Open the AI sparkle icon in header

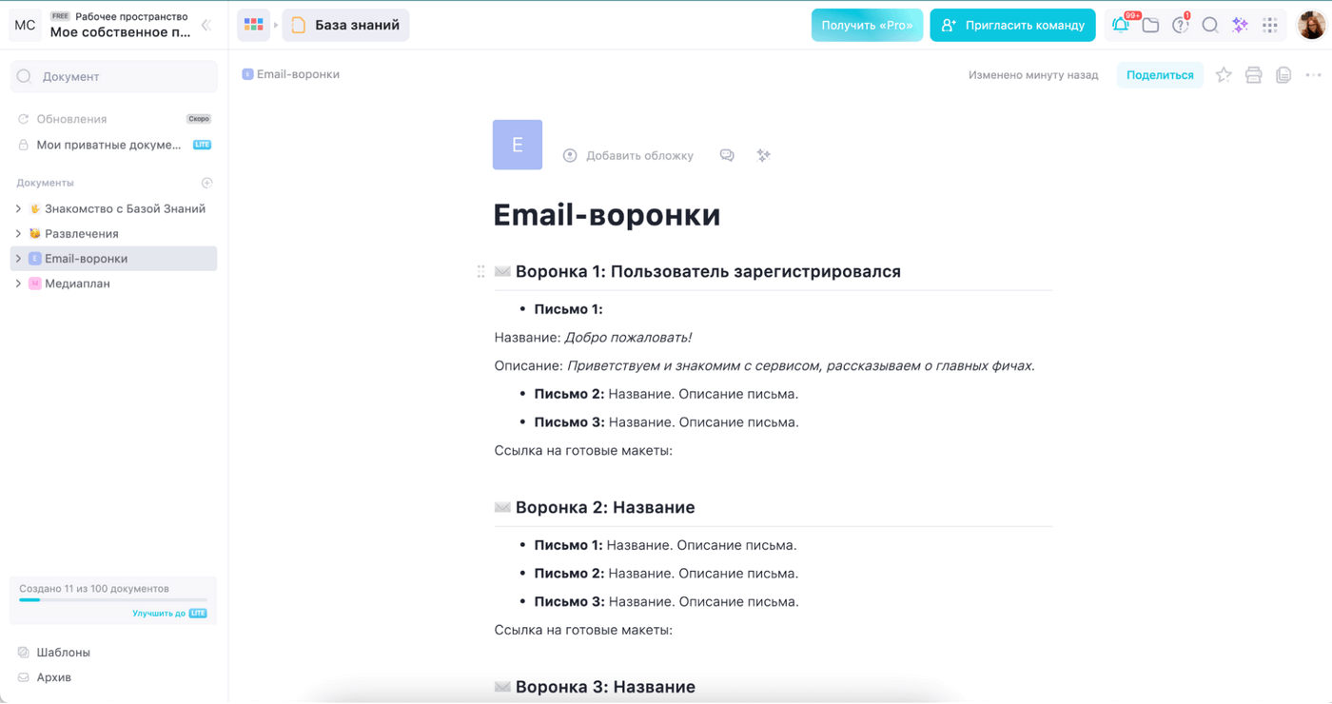(x=1240, y=26)
